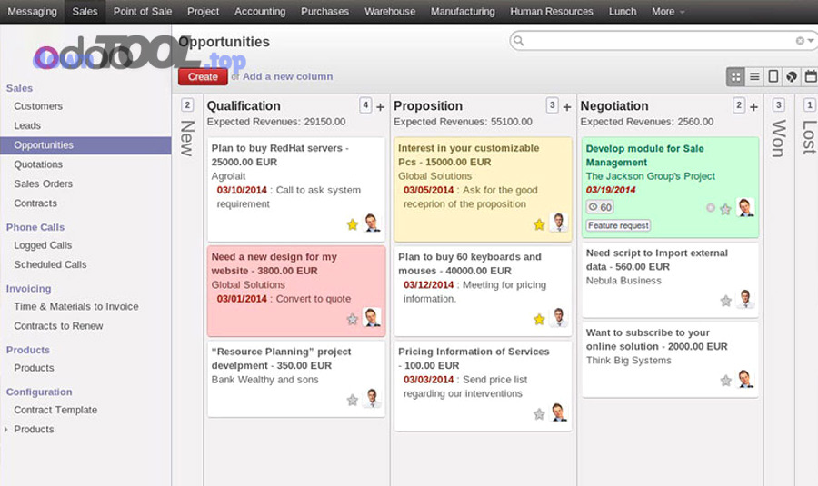
Task: Open the Accounting menu
Action: (260, 12)
